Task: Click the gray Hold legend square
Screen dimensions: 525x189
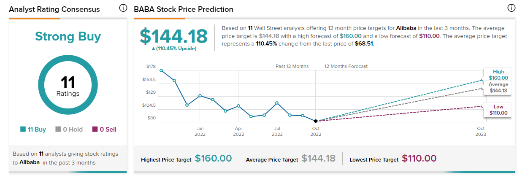Action: pos(58,130)
